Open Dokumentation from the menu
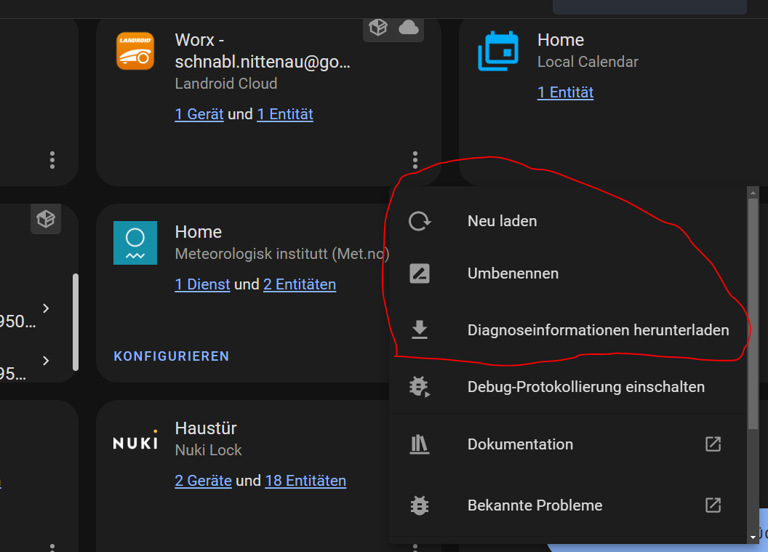The height and width of the screenshot is (552, 768). pyautogui.click(x=569, y=444)
